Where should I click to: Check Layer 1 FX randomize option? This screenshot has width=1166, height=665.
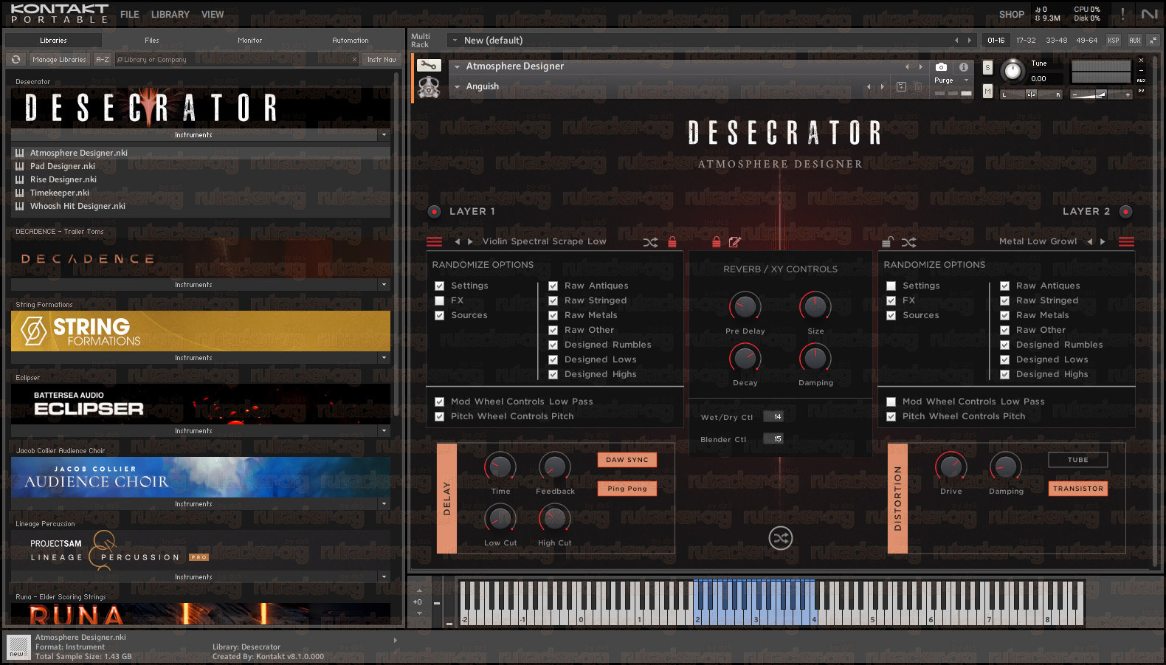pos(439,300)
